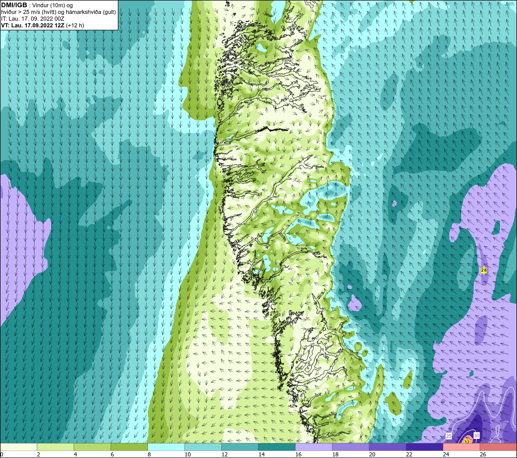The image size is (517, 458).
Task: Click the yellow gust marker labeled 26
Action: [x=484, y=270]
